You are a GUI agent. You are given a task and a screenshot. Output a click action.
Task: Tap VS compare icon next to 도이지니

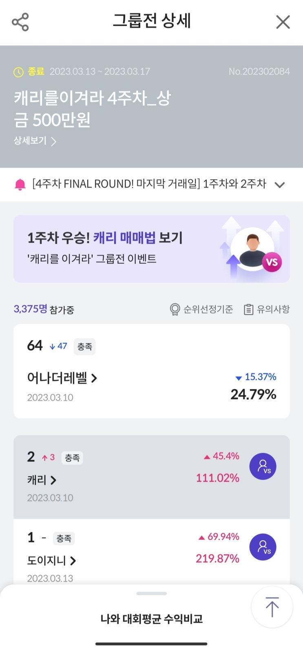click(263, 547)
